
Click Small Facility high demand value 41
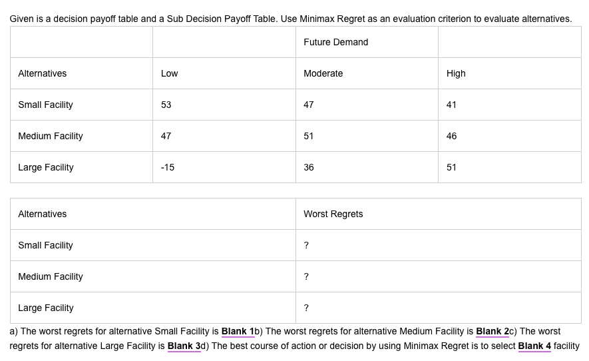tap(510, 105)
